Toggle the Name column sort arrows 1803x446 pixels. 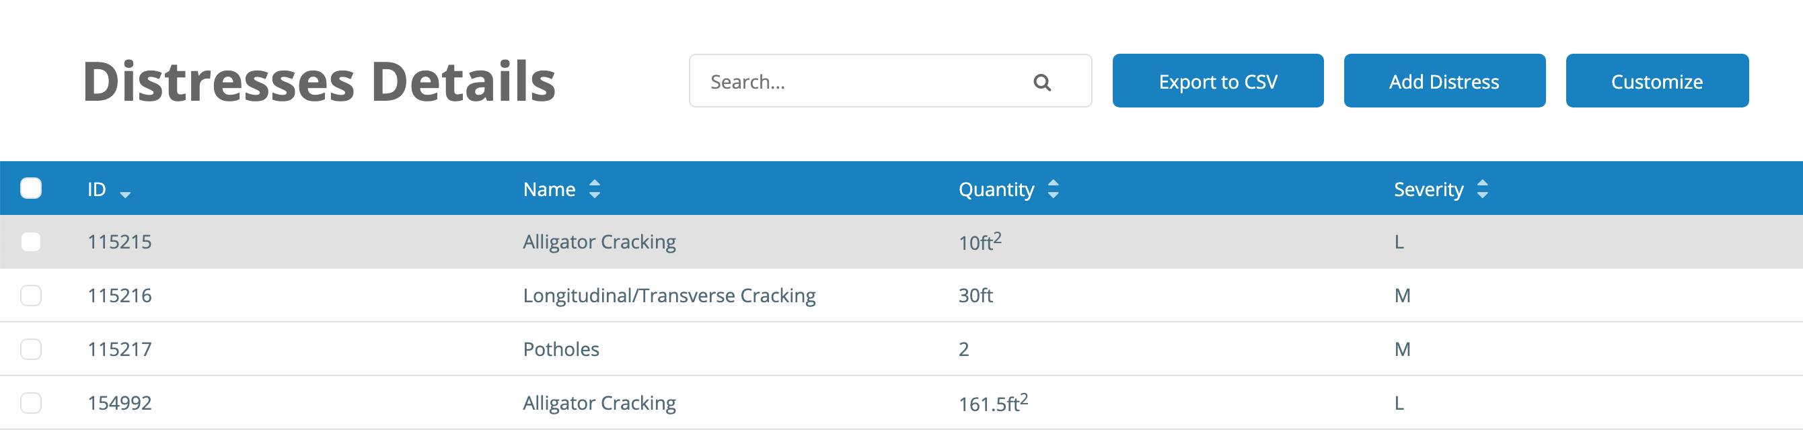coord(594,189)
